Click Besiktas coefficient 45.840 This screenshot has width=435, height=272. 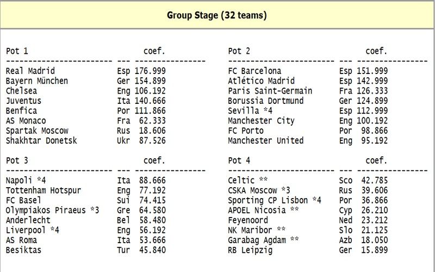point(152,250)
